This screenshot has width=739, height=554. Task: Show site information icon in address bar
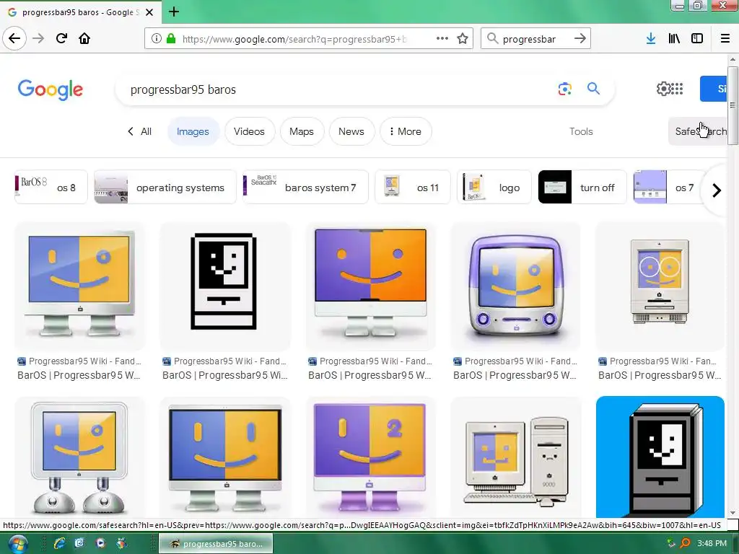[157, 38]
